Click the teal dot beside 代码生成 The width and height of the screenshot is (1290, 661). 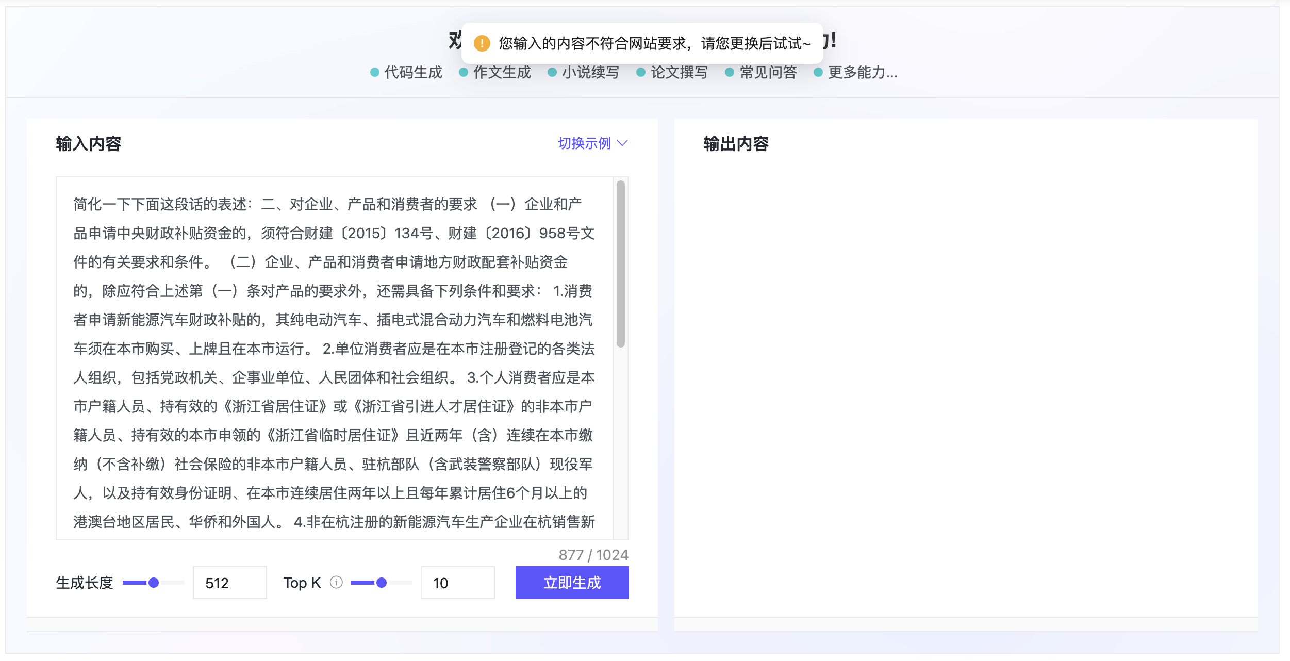(x=375, y=73)
